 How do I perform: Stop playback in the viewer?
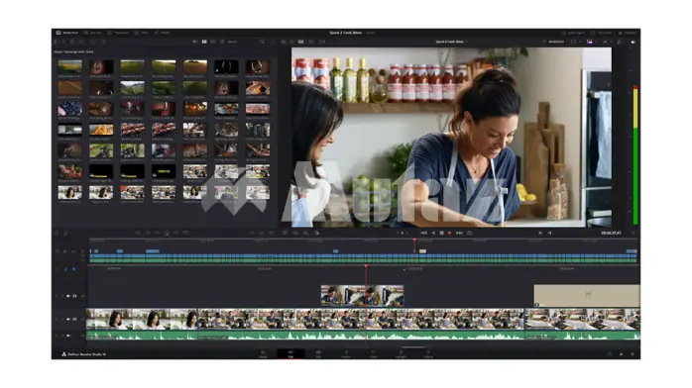[441, 233]
